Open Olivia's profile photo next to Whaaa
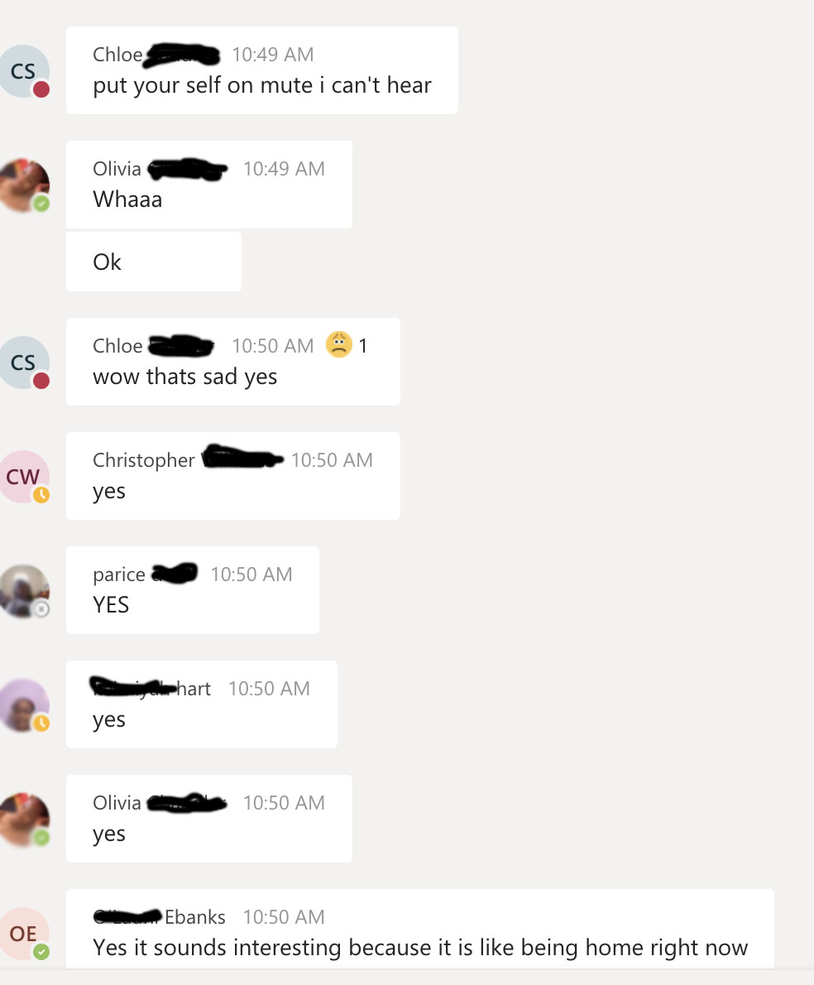Image resolution: width=814 pixels, height=985 pixels. [x=24, y=185]
